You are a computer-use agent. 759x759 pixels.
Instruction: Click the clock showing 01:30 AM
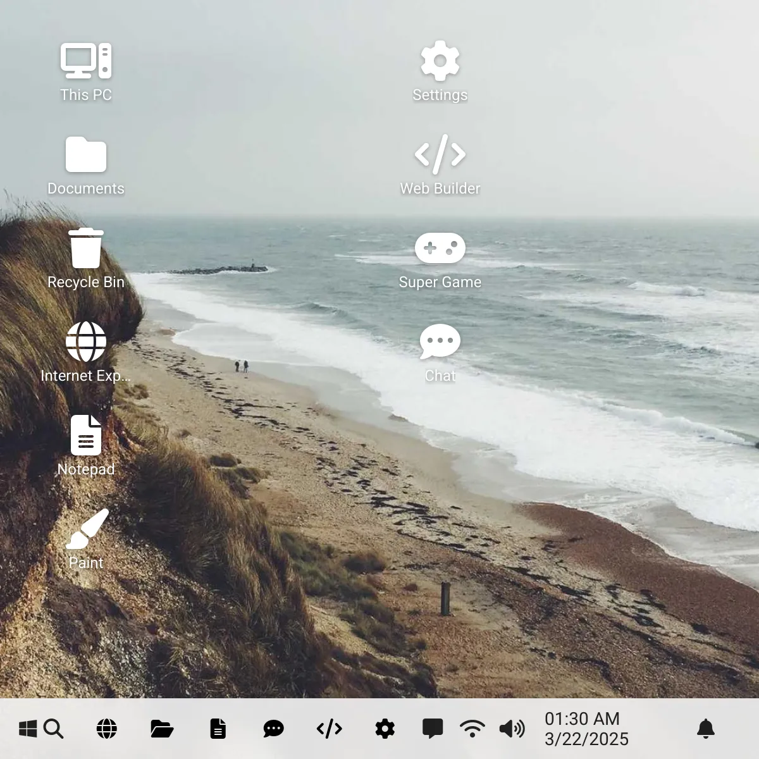tap(582, 719)
